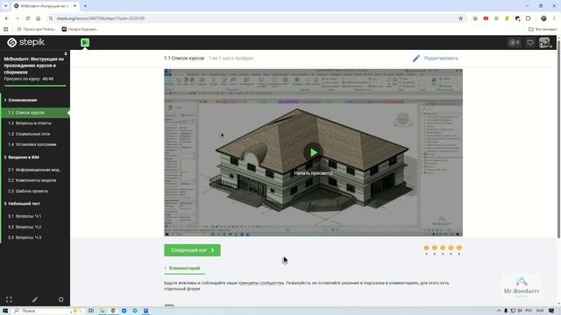Rate the step with fifth emoji
This screenshot has width=561, height=315.
click(459, 248)
